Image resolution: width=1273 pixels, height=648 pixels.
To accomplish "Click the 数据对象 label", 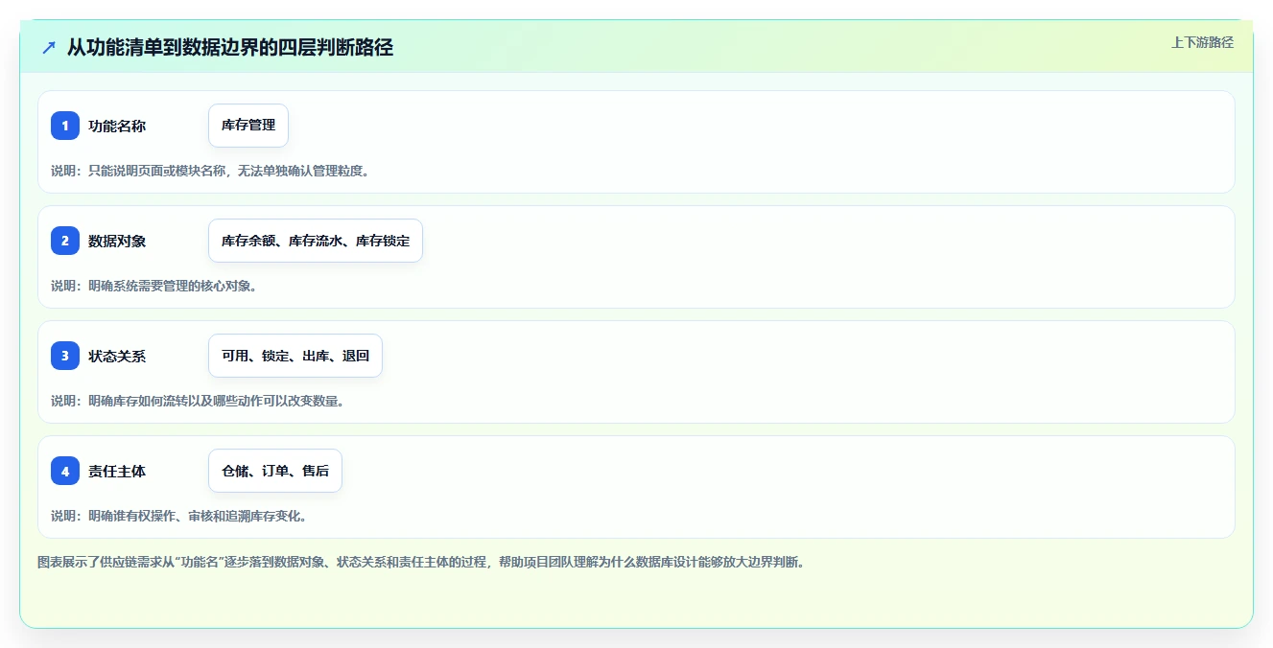I will pyautogui.click(x=117, y=241).
